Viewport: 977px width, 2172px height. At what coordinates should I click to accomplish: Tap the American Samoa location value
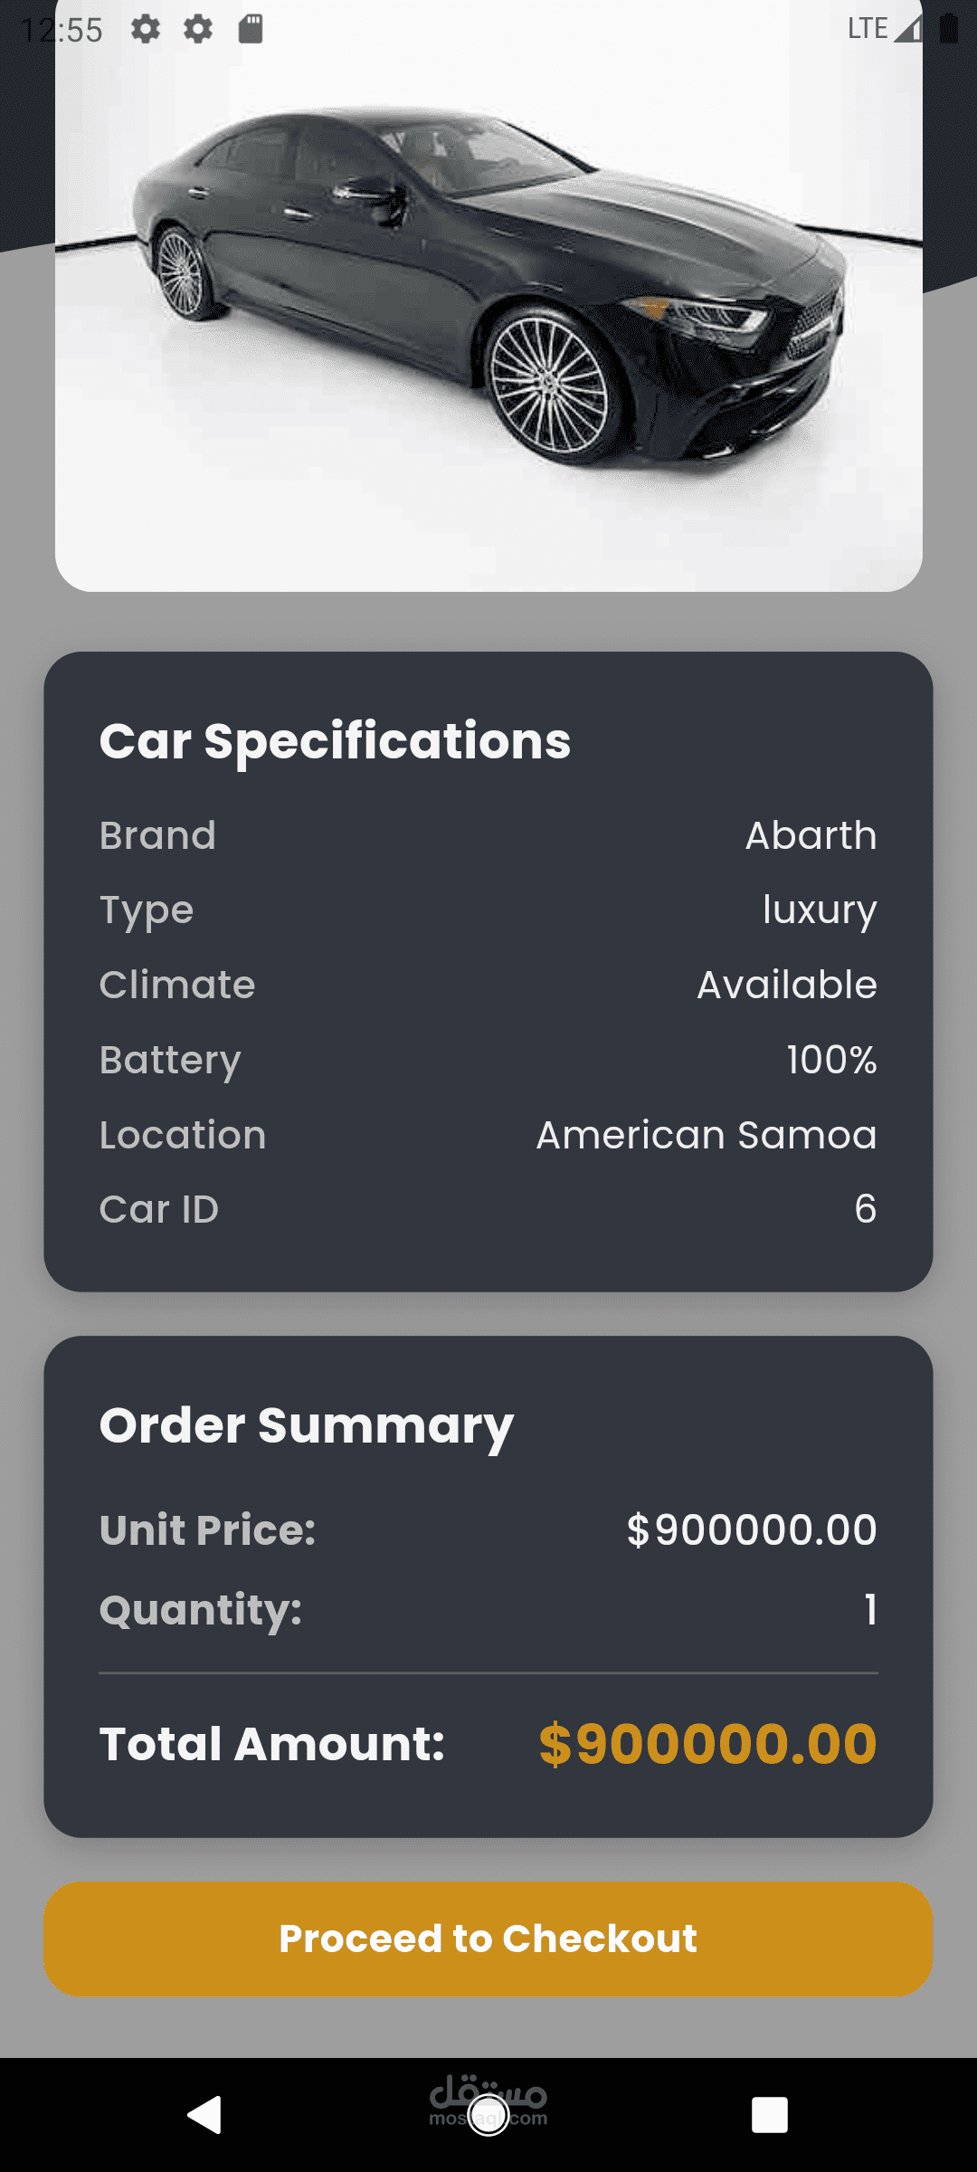pyautogui.click(x=707, y=1135)
